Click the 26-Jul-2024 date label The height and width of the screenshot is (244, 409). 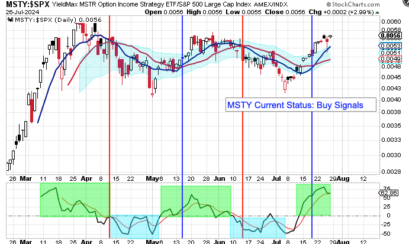pos(20,13)
